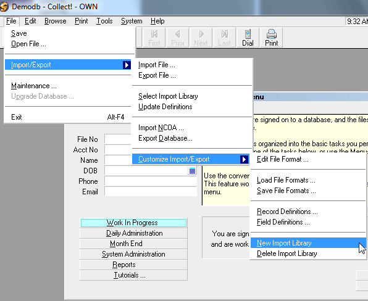Open the Edit menu
Screen dimensions: 368x301
30,21
